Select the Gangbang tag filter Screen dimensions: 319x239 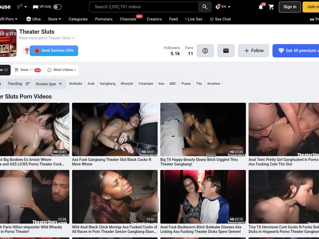tap(108, 84)
